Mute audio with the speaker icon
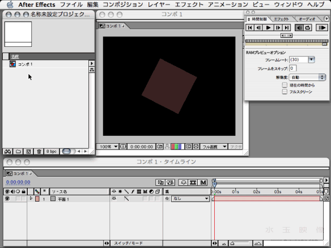The image size is (331, 248). point(299,28)
